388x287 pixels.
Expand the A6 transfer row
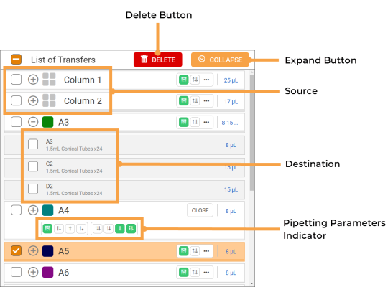click(x=33, y=272)
